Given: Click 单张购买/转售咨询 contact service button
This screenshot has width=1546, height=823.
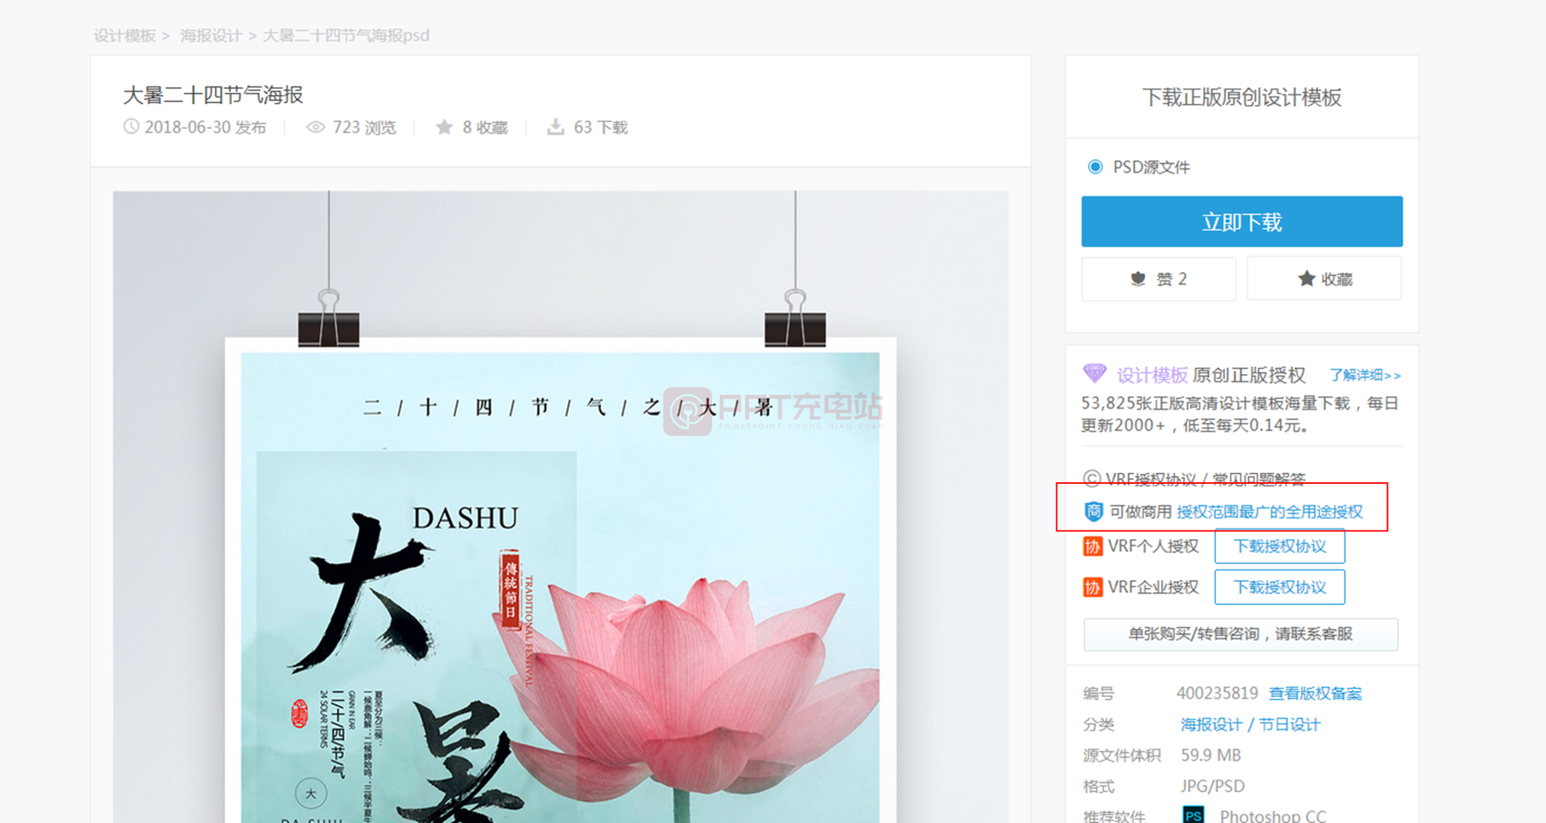Looking at the screenshot, I should click(x=1240, y=634).
